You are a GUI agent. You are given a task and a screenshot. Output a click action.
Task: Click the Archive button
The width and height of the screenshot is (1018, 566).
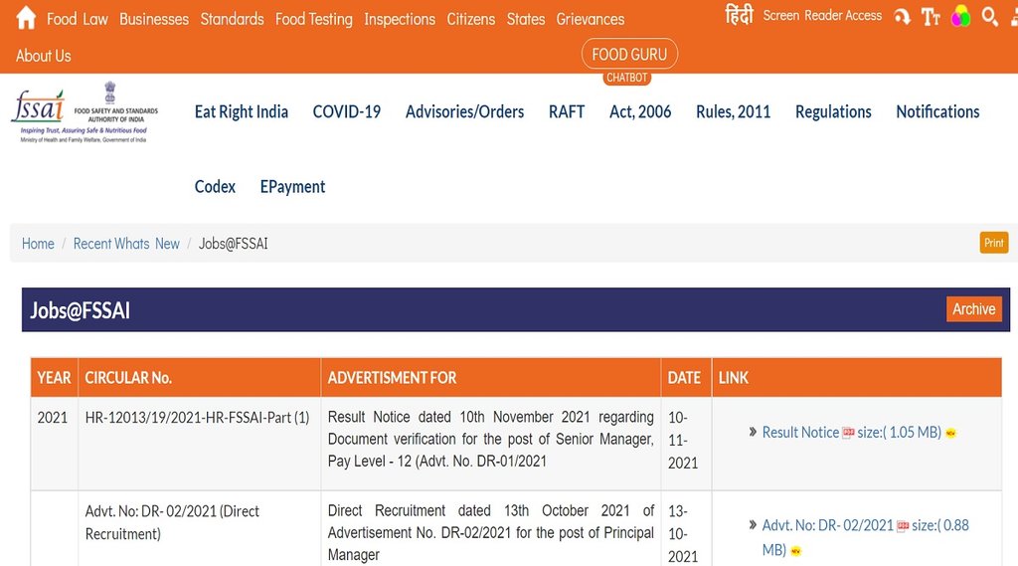(973, 309)
